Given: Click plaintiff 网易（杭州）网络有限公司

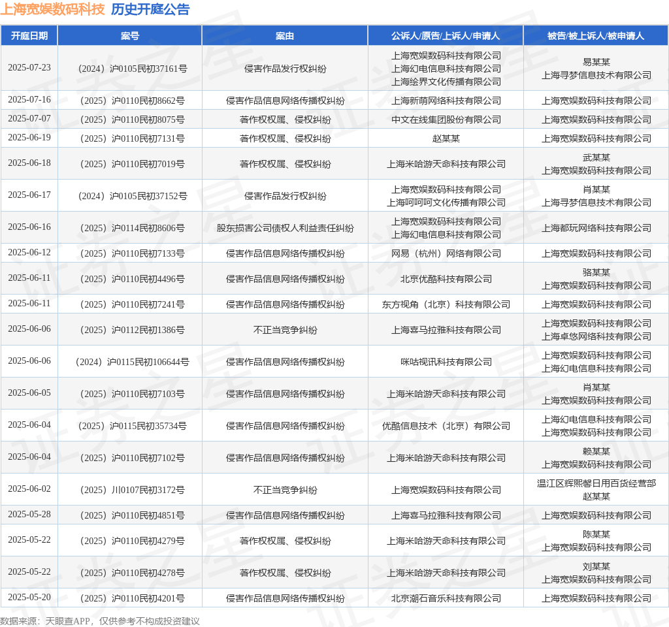Looking at the screenshot, I should 446,254.
